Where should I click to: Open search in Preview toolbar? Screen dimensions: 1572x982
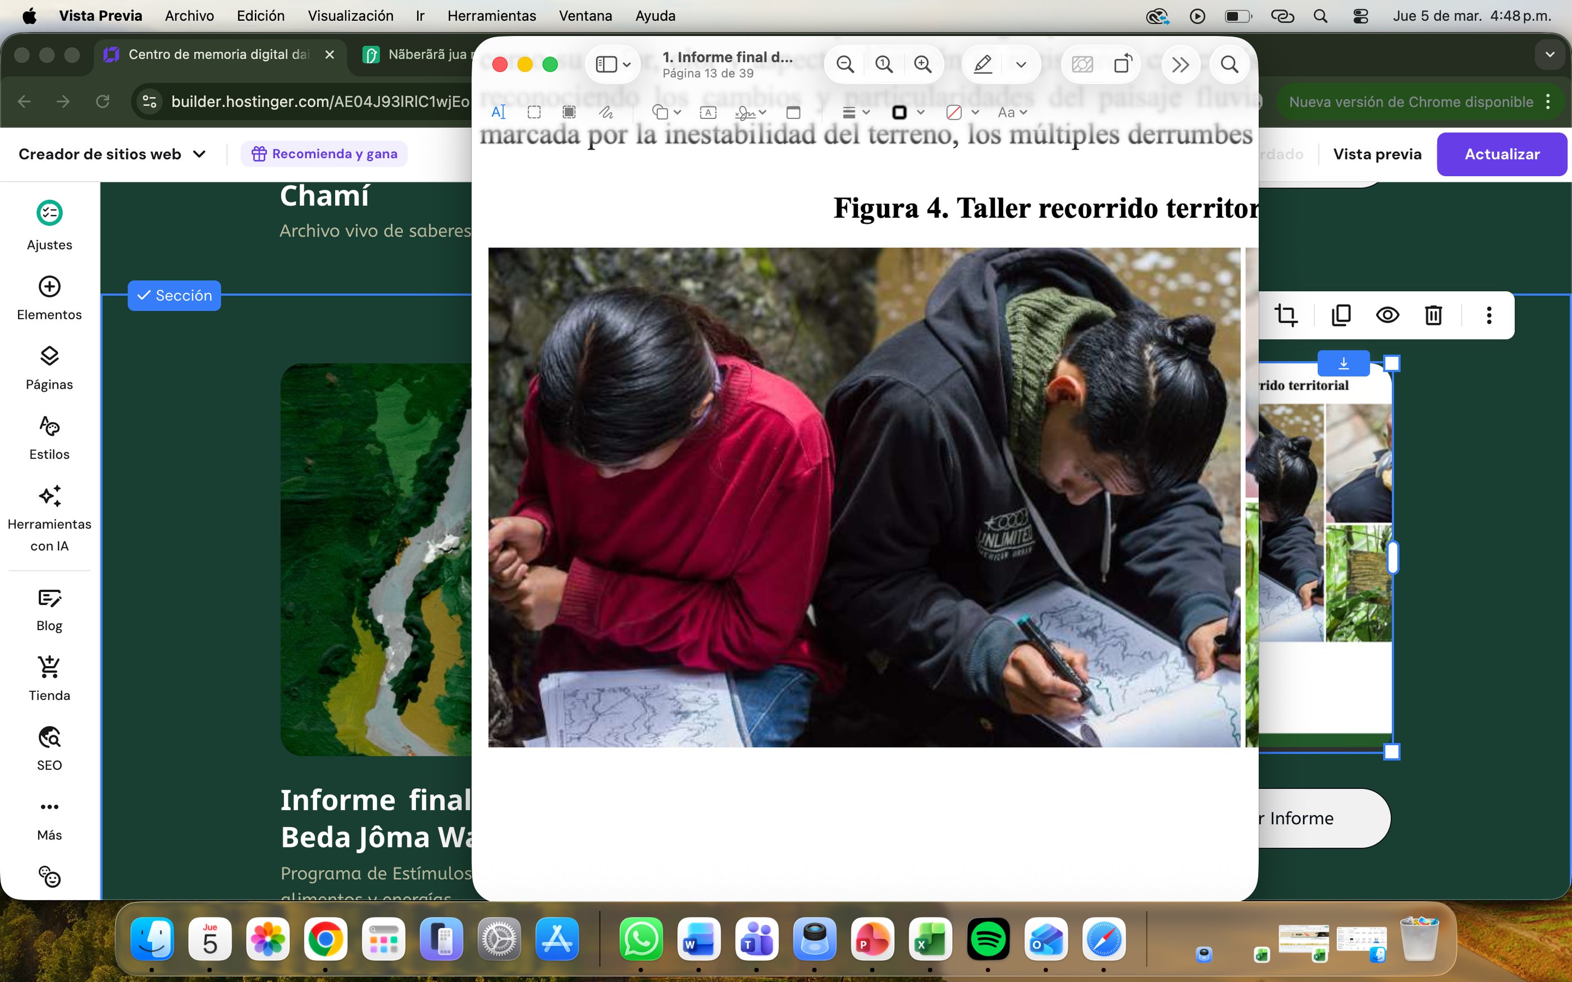point(1229,65)
